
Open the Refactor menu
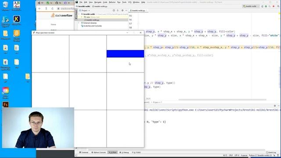(x=112, y=2)
